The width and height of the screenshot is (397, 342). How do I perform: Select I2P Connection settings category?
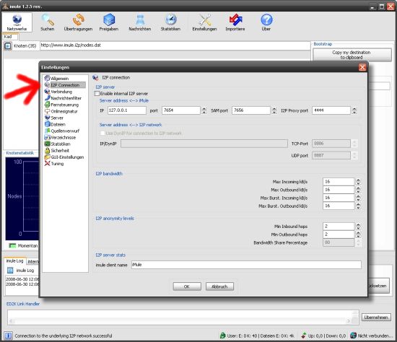coord(65,85)
